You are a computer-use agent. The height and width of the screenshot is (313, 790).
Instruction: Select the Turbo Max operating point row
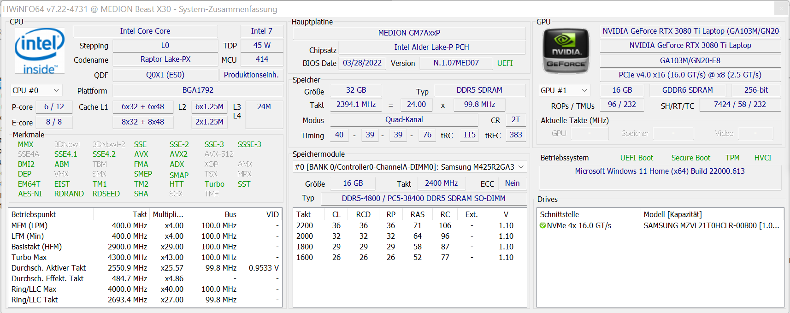pos(145,258)
